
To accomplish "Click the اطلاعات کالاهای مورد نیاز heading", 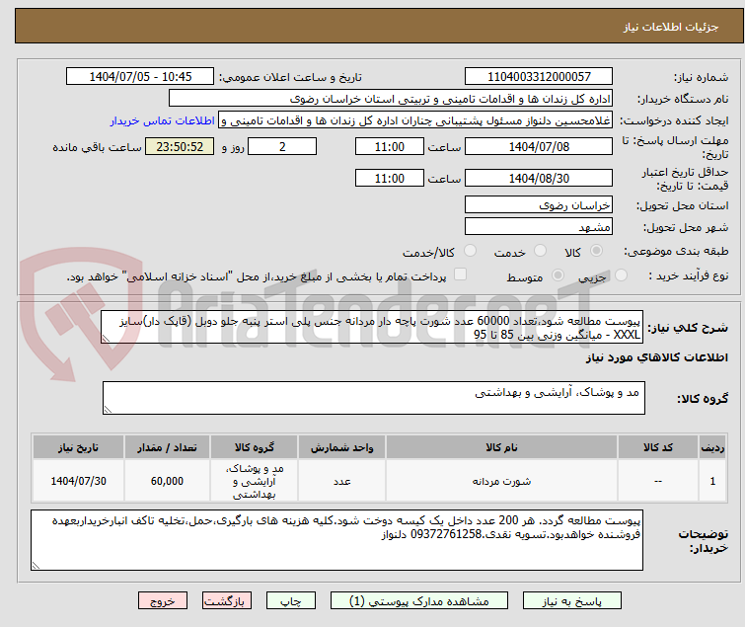I will (x=656, y=357).
